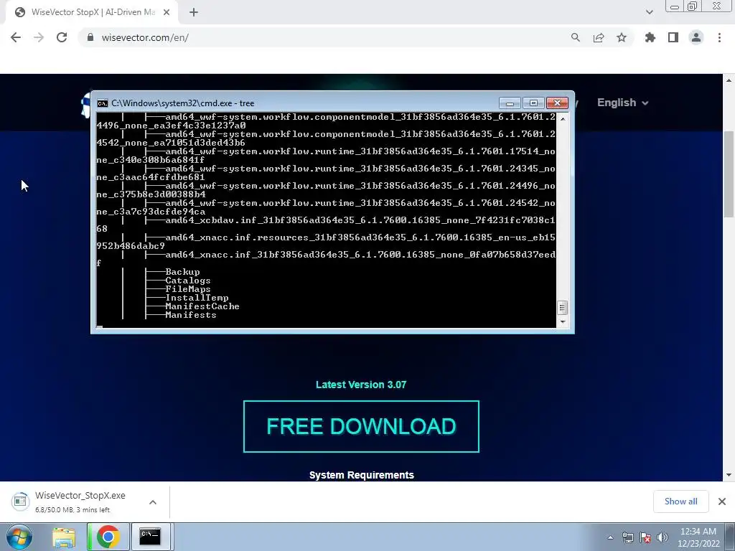This screenshot has height=551, width=735.
Task: Open the Chrome profile avatar
Action: (x=696, y=37)
